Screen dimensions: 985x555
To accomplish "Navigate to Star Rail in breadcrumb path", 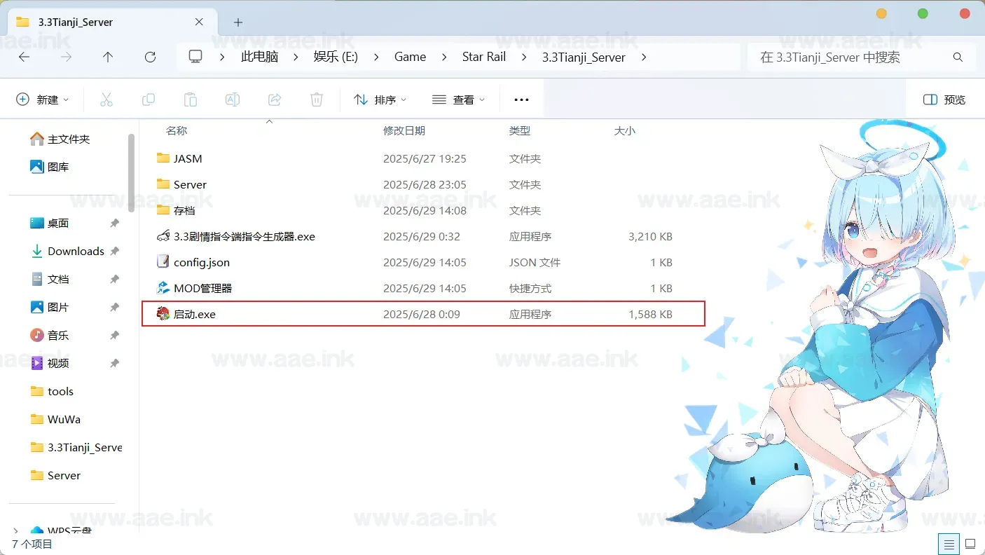I will (x=483, y=57).
